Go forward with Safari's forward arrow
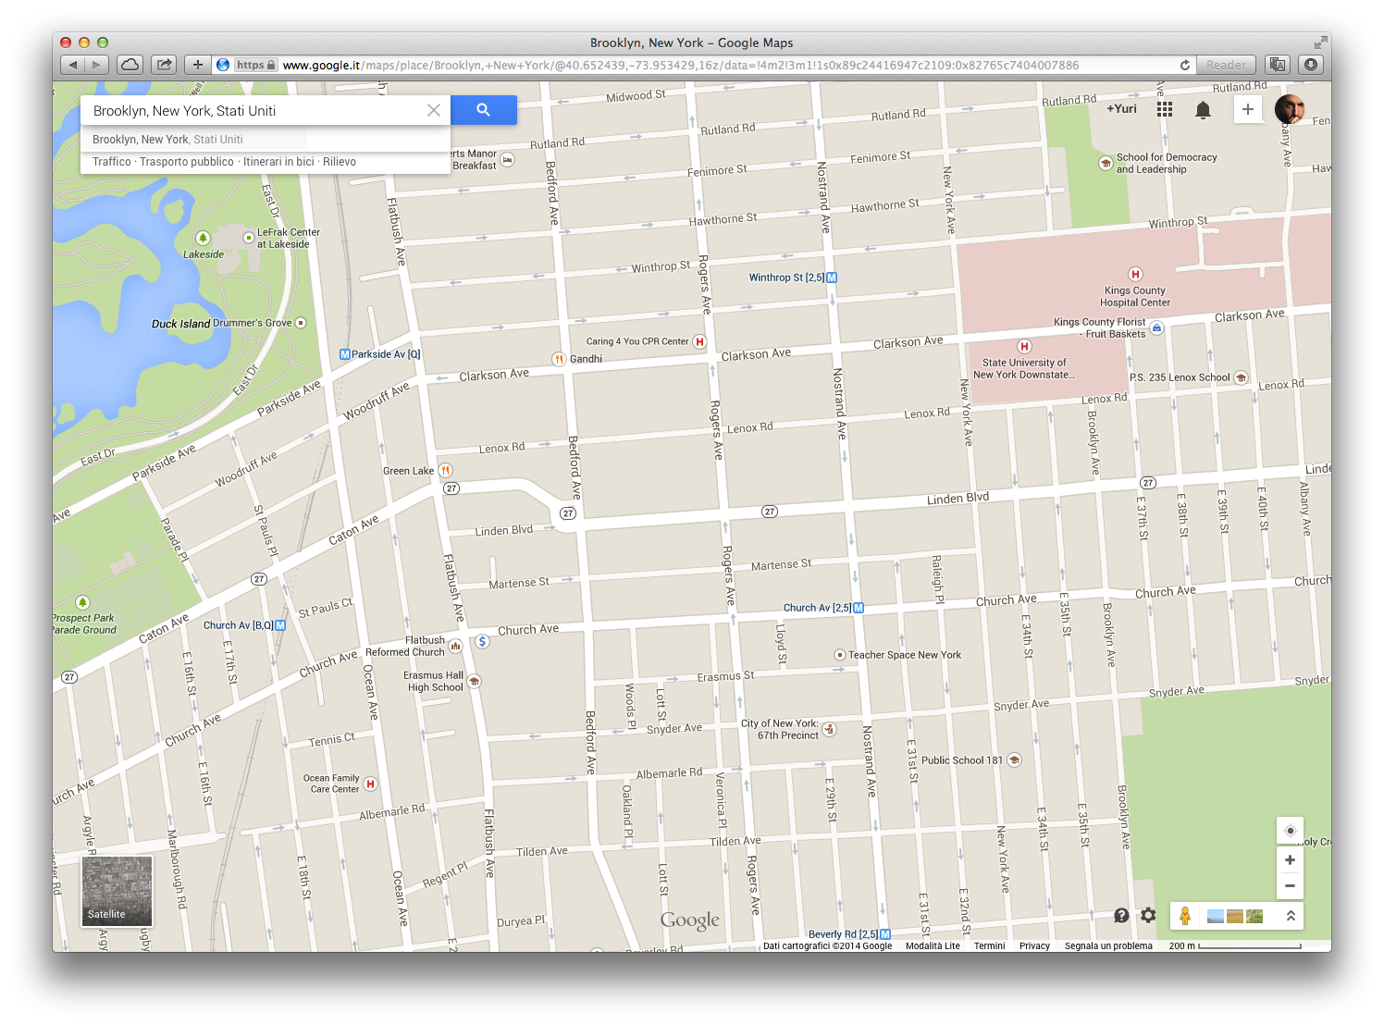This screenshot has height=1025, width=1384. click(97, 65)
